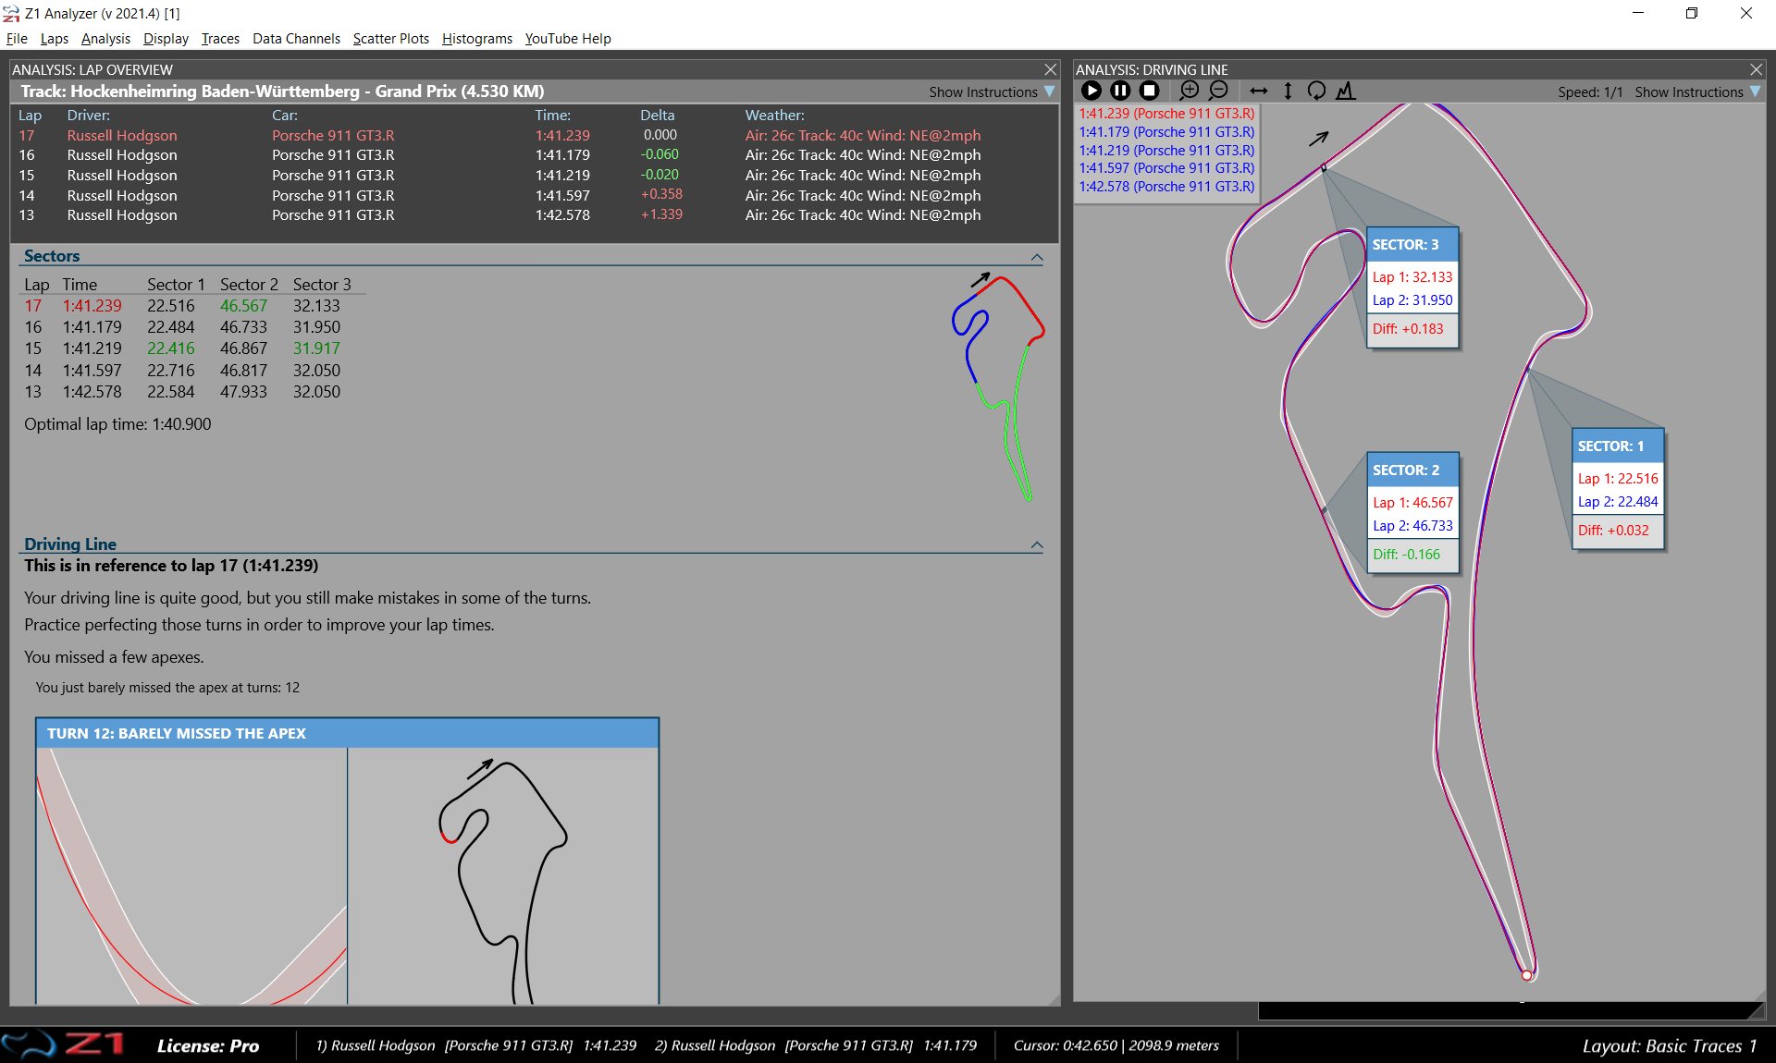The height and width of the screenshot is (1063, 1776).
Task: Click the track name Hockenheimring header
Action: pyautogui.click(x=282, y=92)
